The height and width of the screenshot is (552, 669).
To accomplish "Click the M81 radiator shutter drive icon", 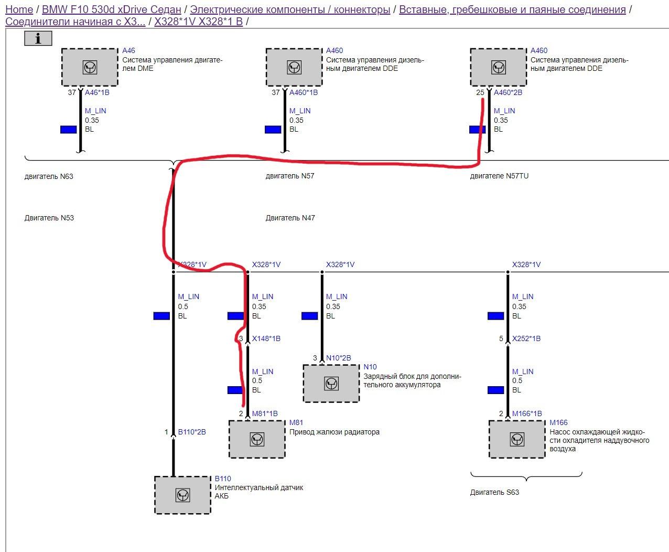I will coord(257,439).
